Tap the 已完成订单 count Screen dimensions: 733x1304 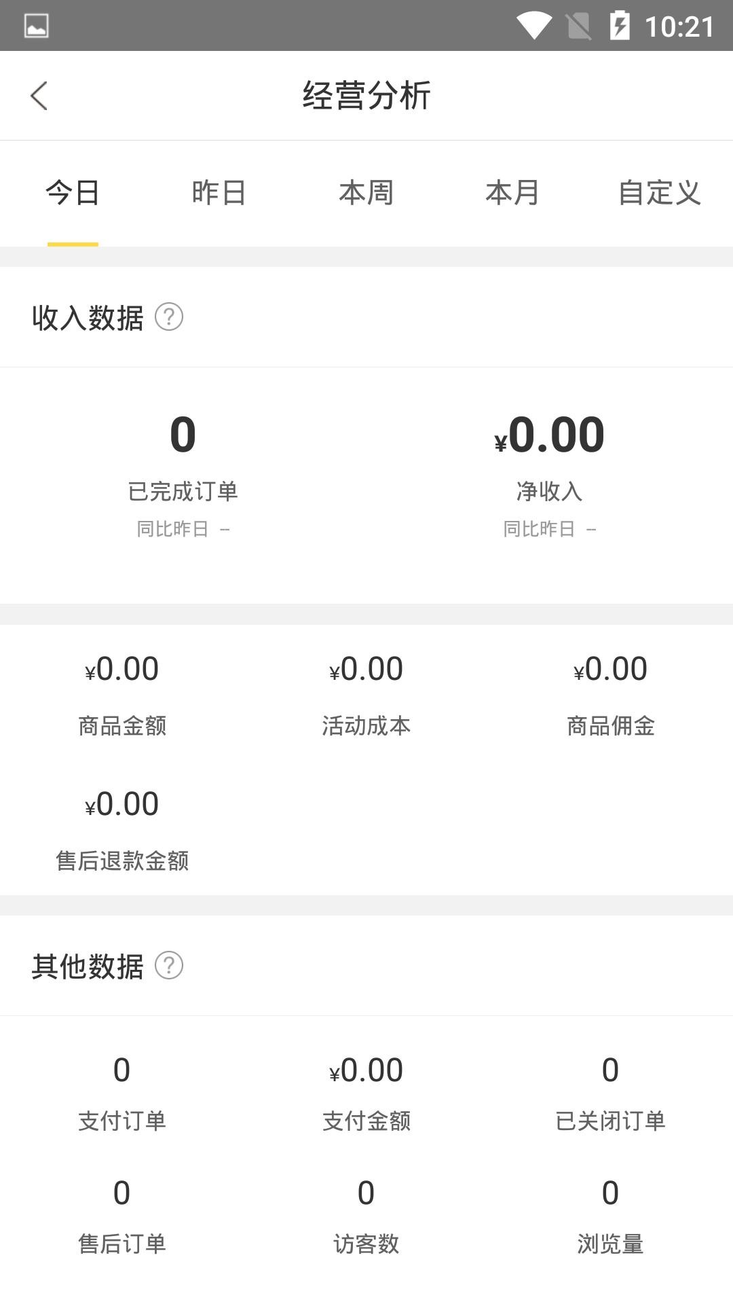coord(183,435)
